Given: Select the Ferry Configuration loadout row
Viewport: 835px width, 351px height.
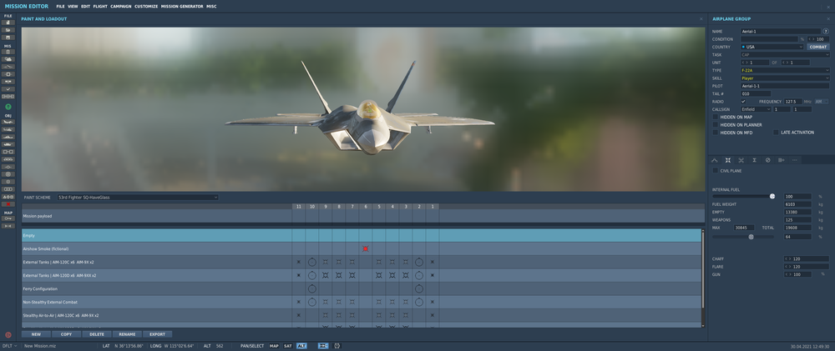Looking at the screenshot, I should point(362,288).
